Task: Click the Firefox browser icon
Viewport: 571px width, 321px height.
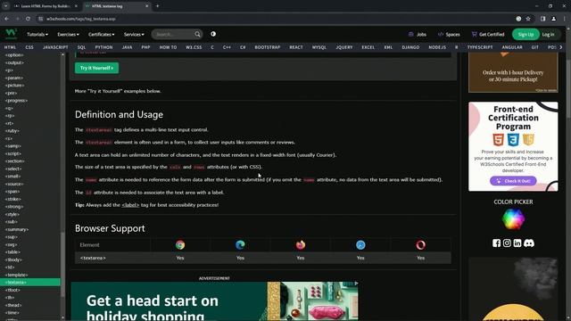Action: click(x=301, y=245)
